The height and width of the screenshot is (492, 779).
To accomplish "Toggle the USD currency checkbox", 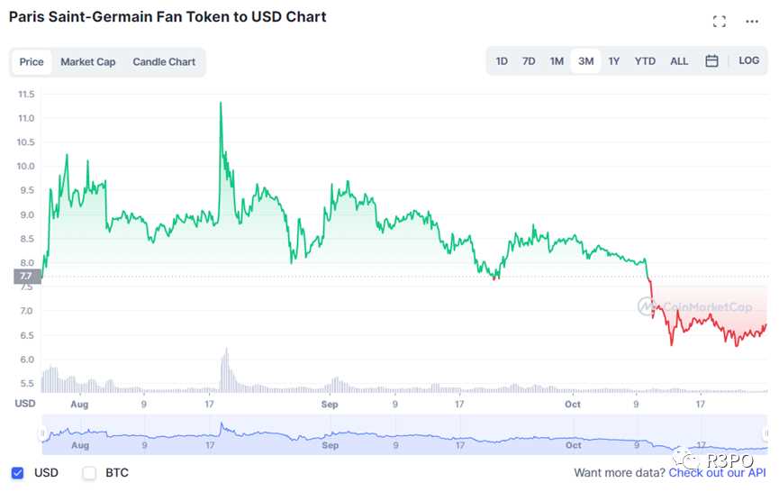I will pyautogui.click(x=18, y=472).
